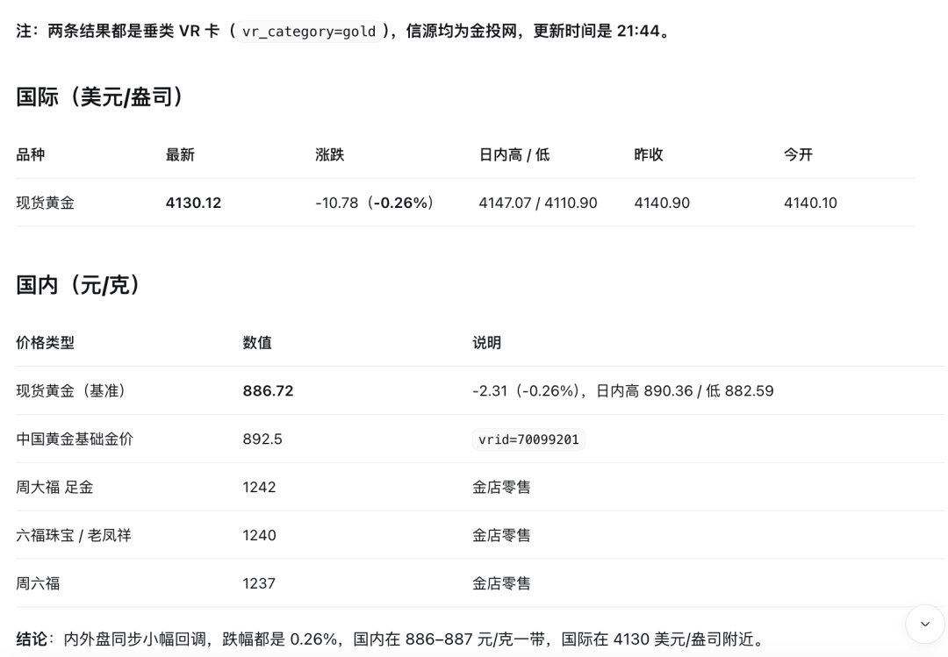
Task: Click the 价格类型 column header
Action: point(46,343)
